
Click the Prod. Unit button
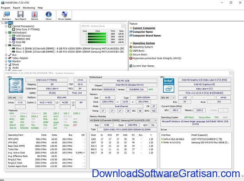77,93
